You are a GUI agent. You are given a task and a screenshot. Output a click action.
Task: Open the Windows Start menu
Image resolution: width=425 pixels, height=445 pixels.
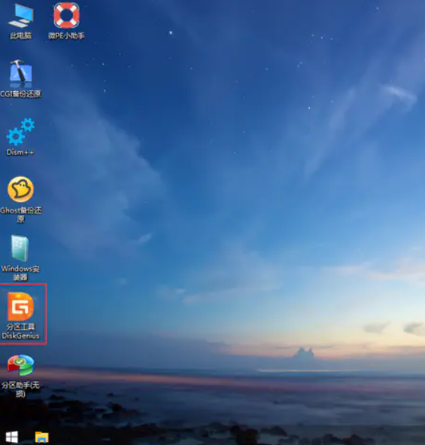[12, 437]
